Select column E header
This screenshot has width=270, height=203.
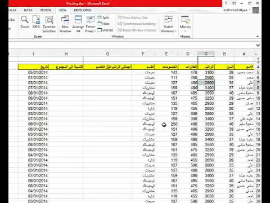166,54
